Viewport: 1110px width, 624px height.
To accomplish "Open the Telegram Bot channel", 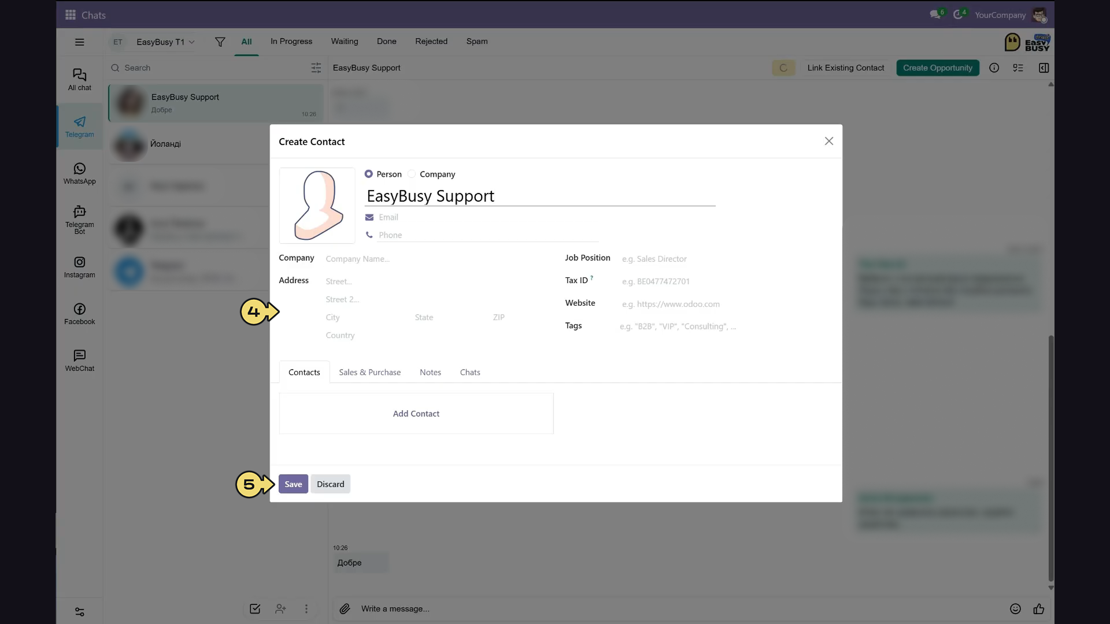I will pos(80,220).
